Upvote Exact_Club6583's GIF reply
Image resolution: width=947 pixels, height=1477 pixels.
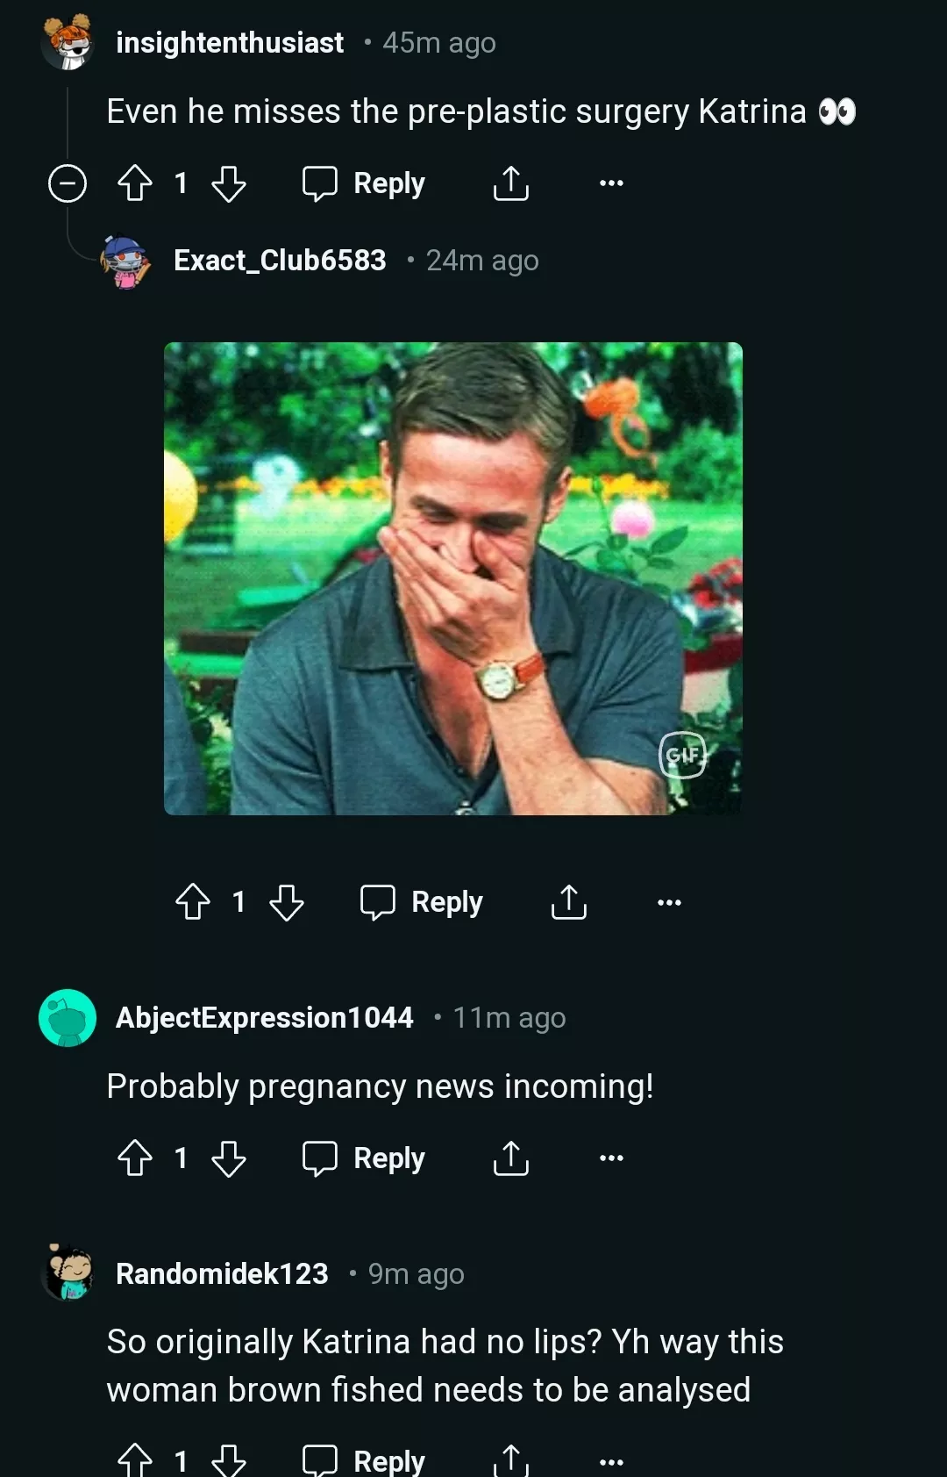193,901
